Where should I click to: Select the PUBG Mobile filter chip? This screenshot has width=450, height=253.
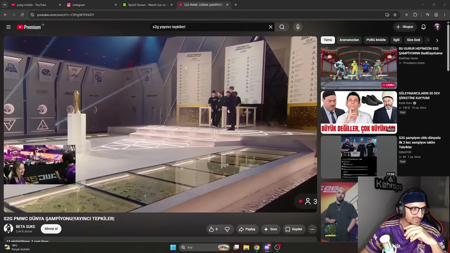376,40
